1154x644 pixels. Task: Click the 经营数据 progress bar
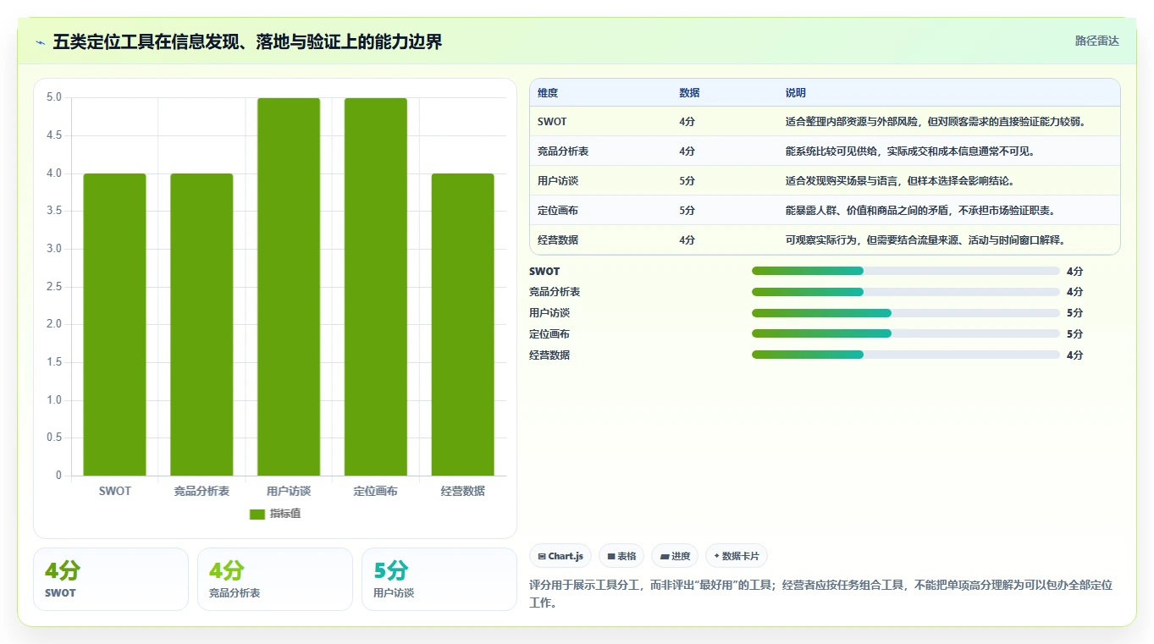[x=906, y=355]
